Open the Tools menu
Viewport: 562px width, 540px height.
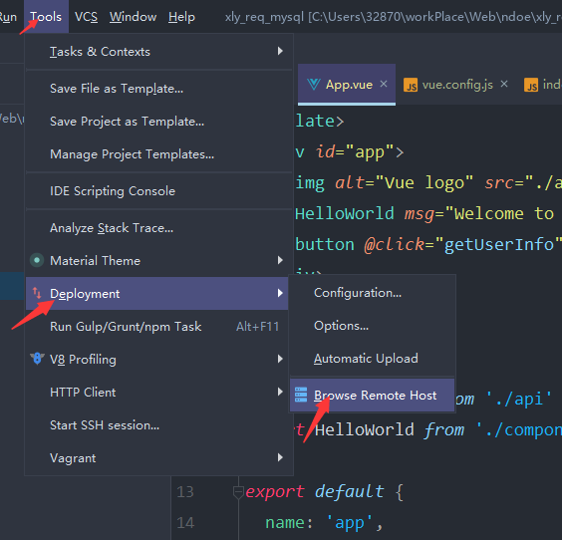46,17
